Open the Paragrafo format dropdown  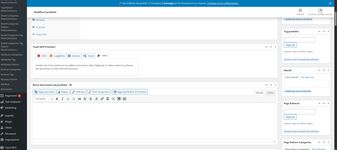[x=44, y=99]
